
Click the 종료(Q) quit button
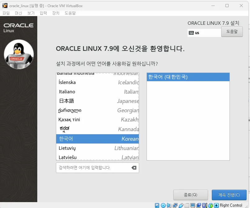tap(191, 195)
